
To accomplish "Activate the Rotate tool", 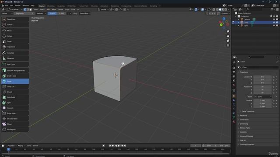I will [x=15, y=36].
